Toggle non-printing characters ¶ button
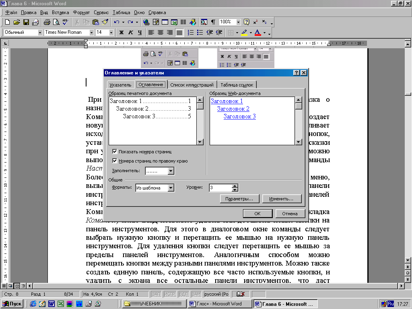This screenshot has width=412, height=309. 213,22
